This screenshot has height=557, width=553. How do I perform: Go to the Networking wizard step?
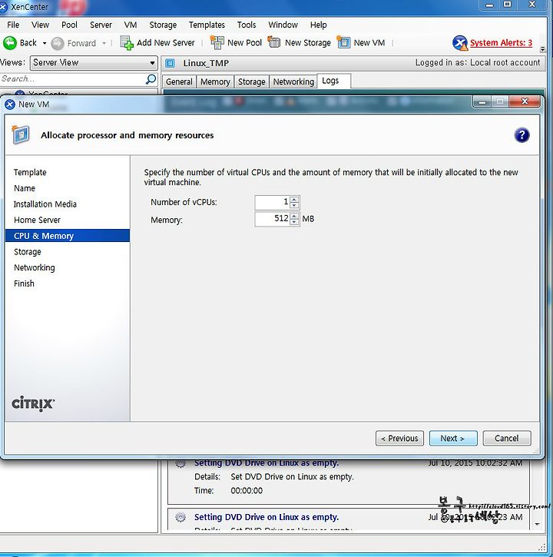pos(35,268)
